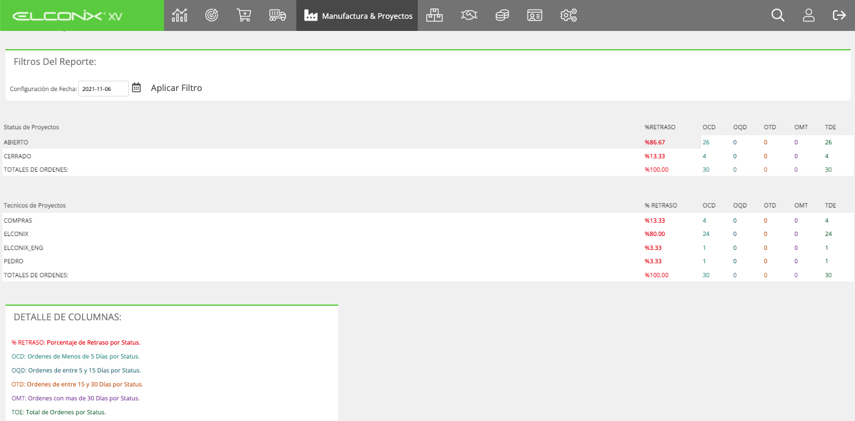Click the COMPRAS technician row label

click(x=18, y=220)
